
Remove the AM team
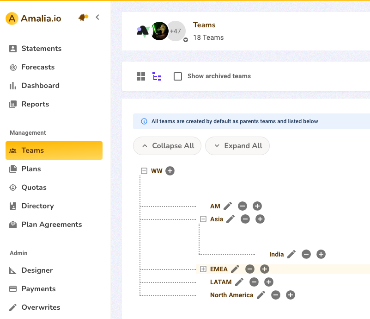click(x=243, y=206)
